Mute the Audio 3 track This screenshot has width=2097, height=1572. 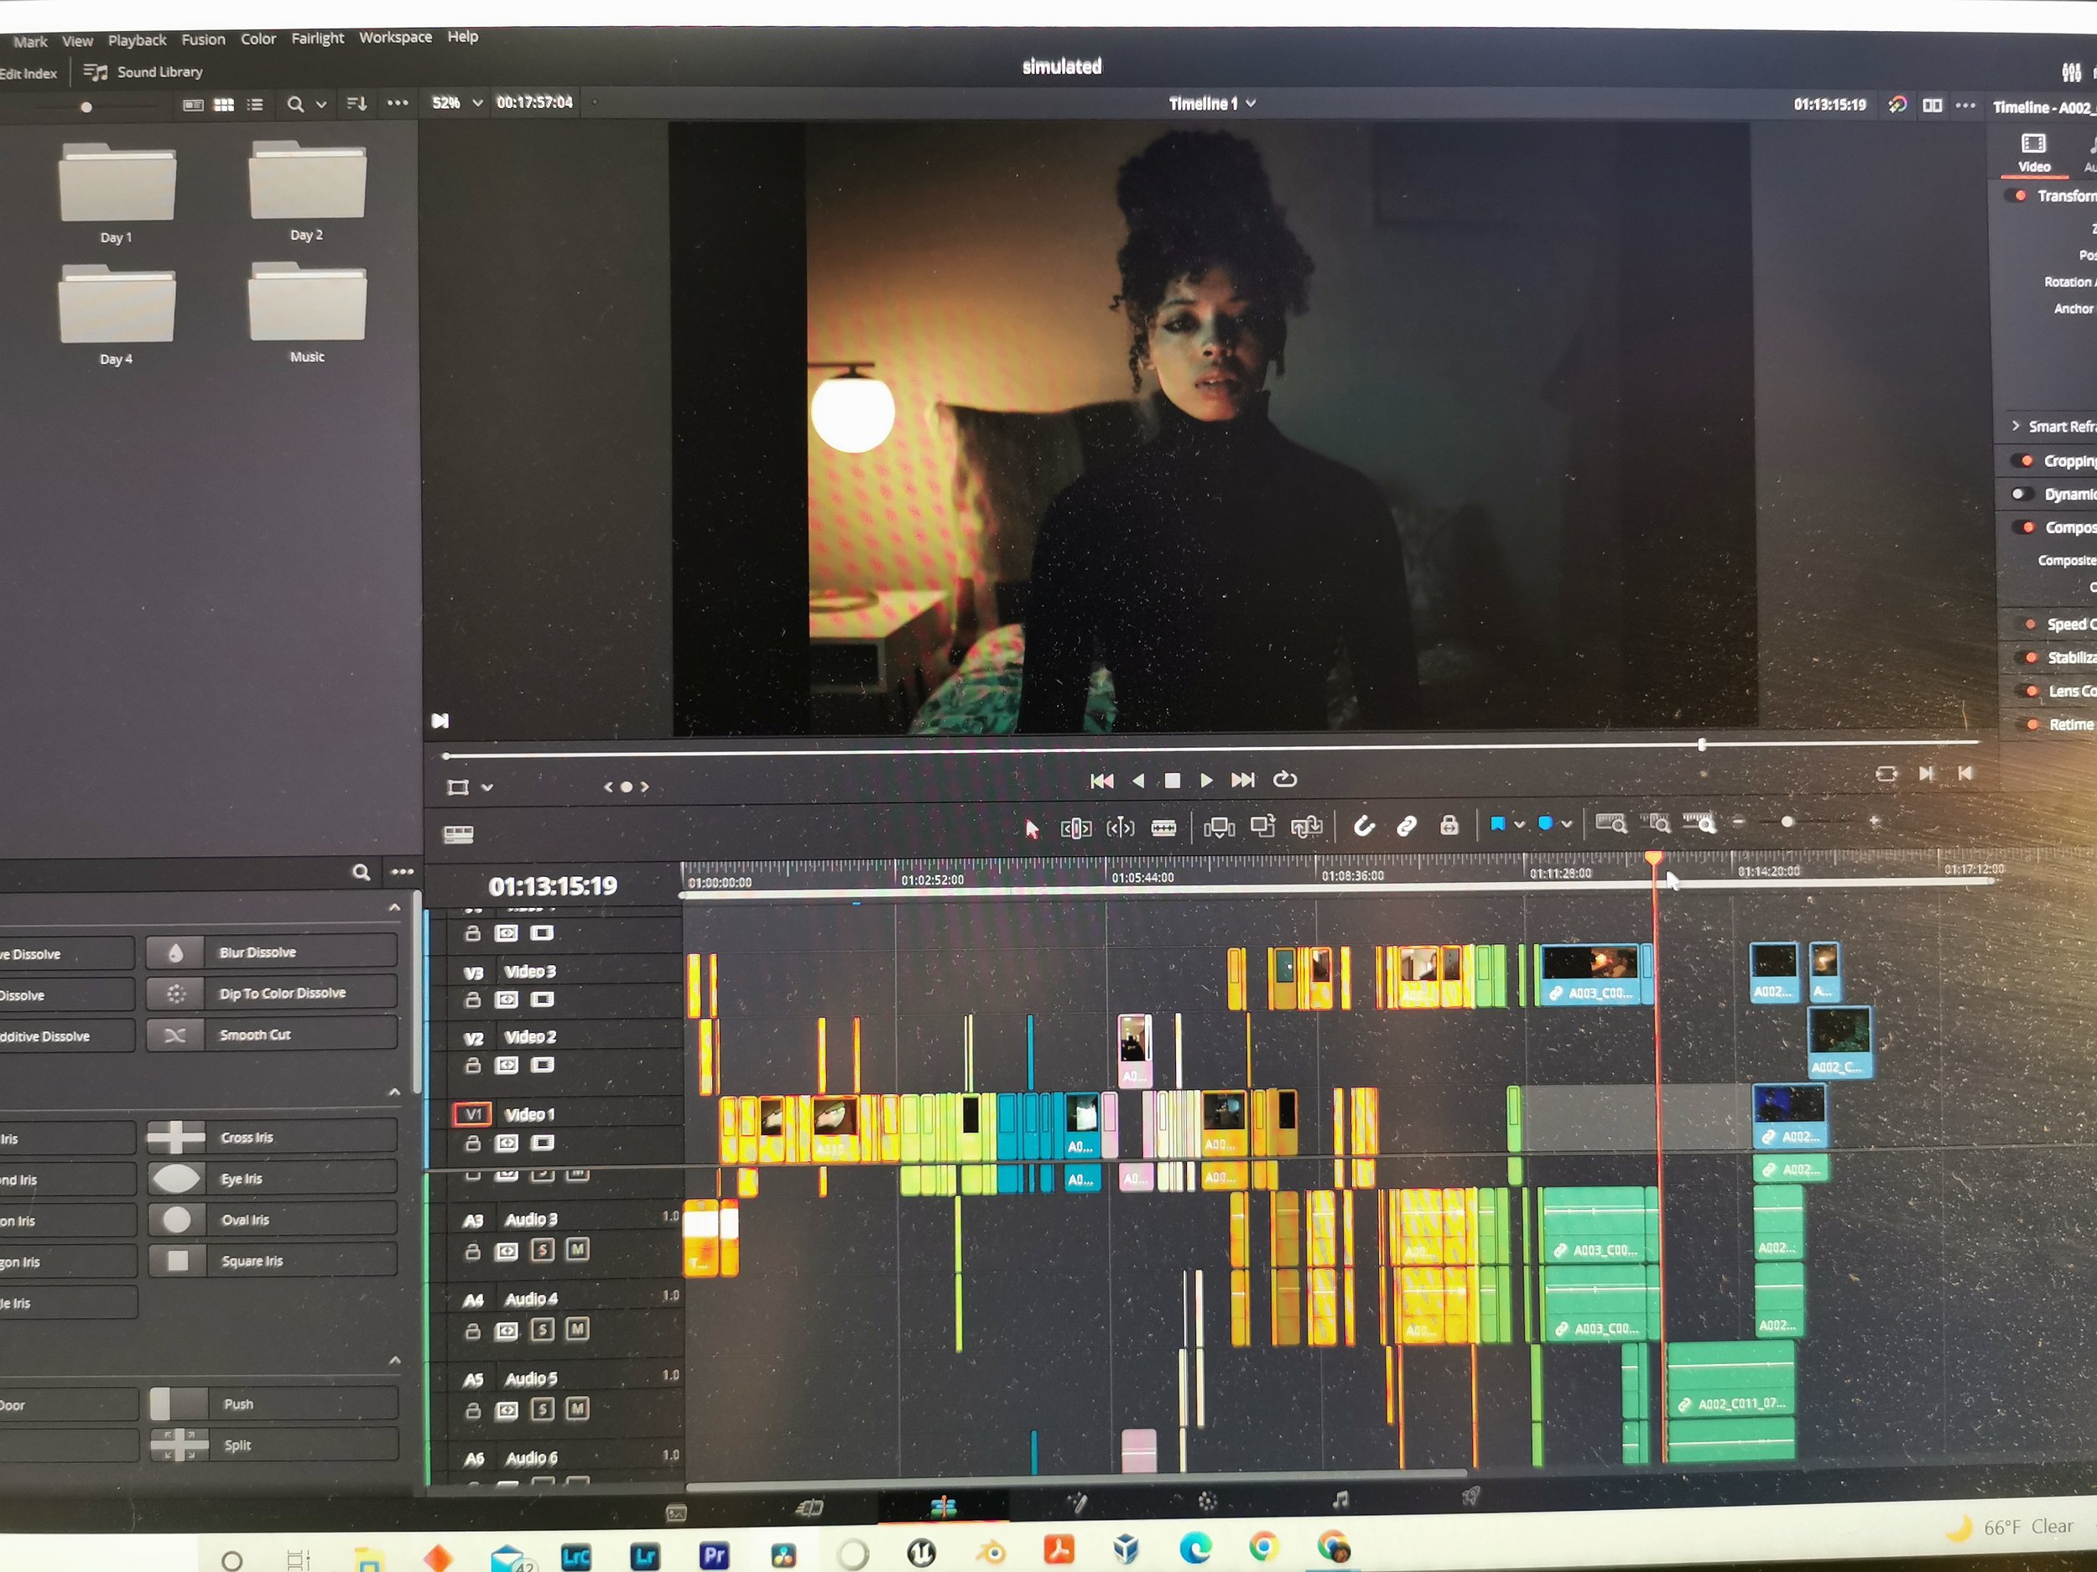pyautogui.click(x=576, y=1250)
